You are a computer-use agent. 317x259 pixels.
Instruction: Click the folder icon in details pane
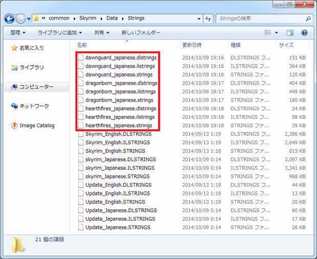[x=17, y=245]
